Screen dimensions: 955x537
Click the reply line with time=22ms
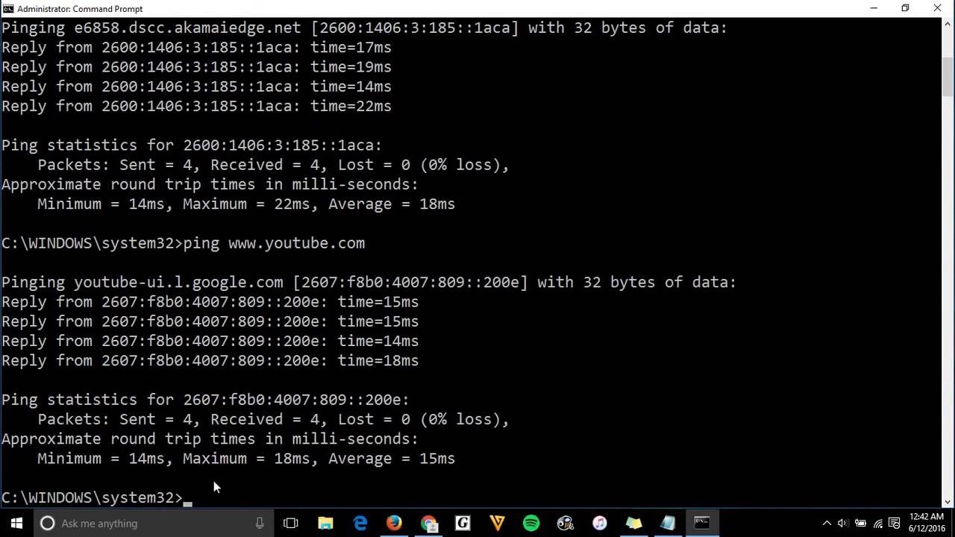point(196,106)
